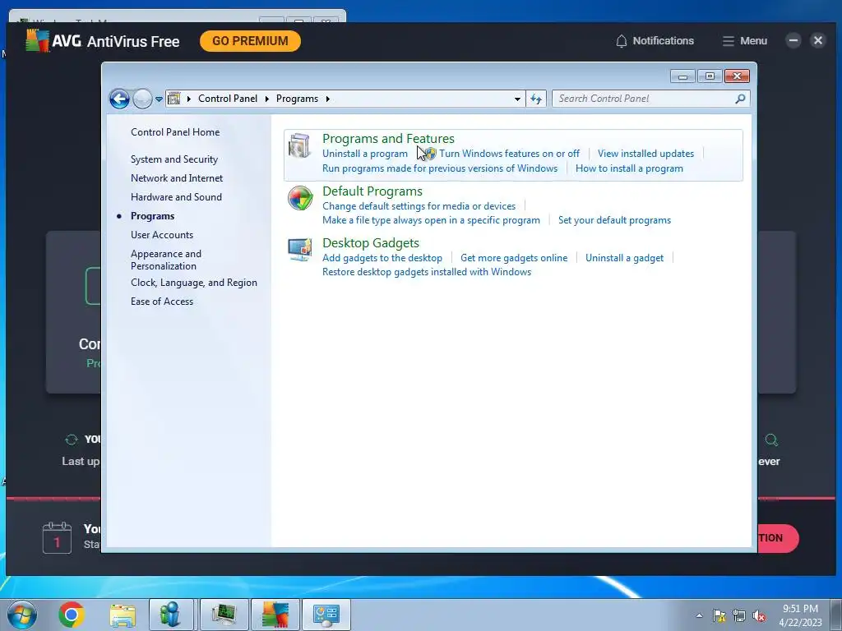Click Set your default programs
The width and height of the screenshot is (842, 631).
614,220
